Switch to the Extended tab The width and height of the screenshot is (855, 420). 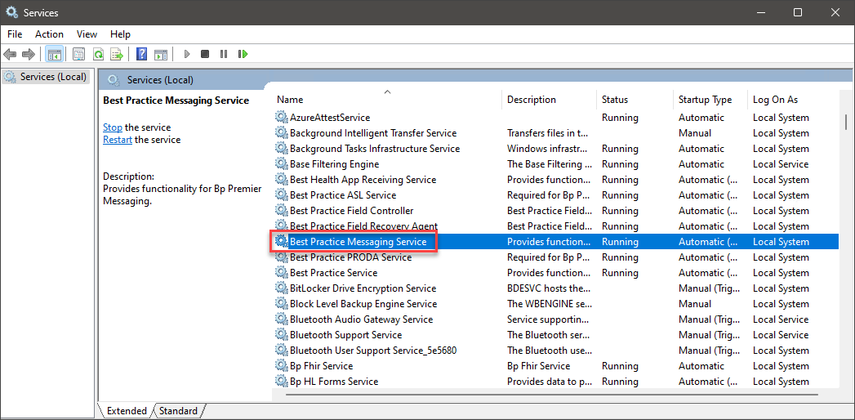pyautogui.click(x=127, y=411)
